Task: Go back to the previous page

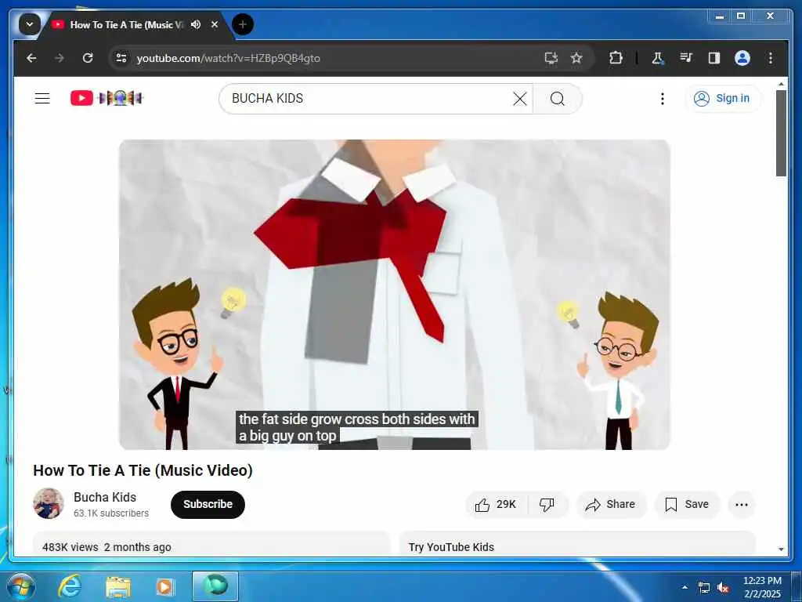Action: tap(31, 58)
